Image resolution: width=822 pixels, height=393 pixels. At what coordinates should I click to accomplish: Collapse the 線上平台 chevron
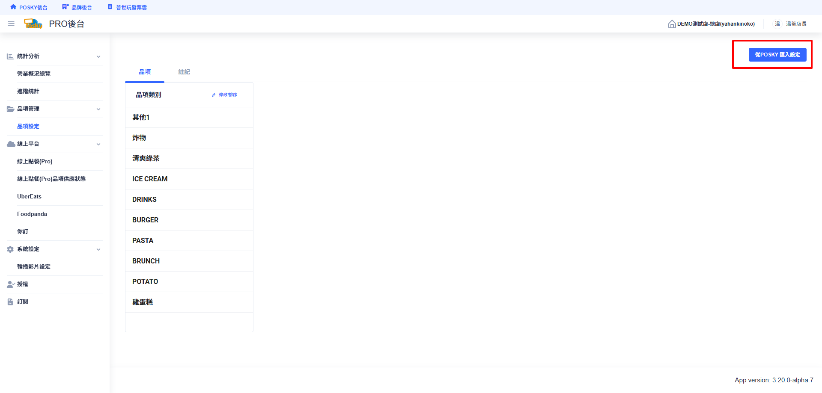(98, 144)
